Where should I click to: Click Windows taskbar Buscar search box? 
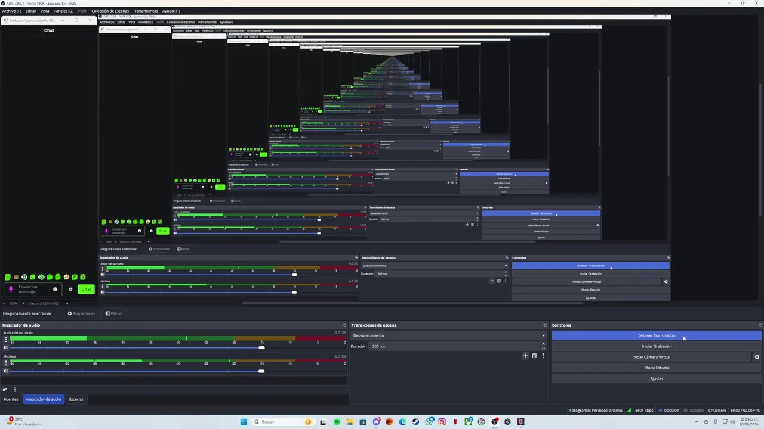coord(285,422)
